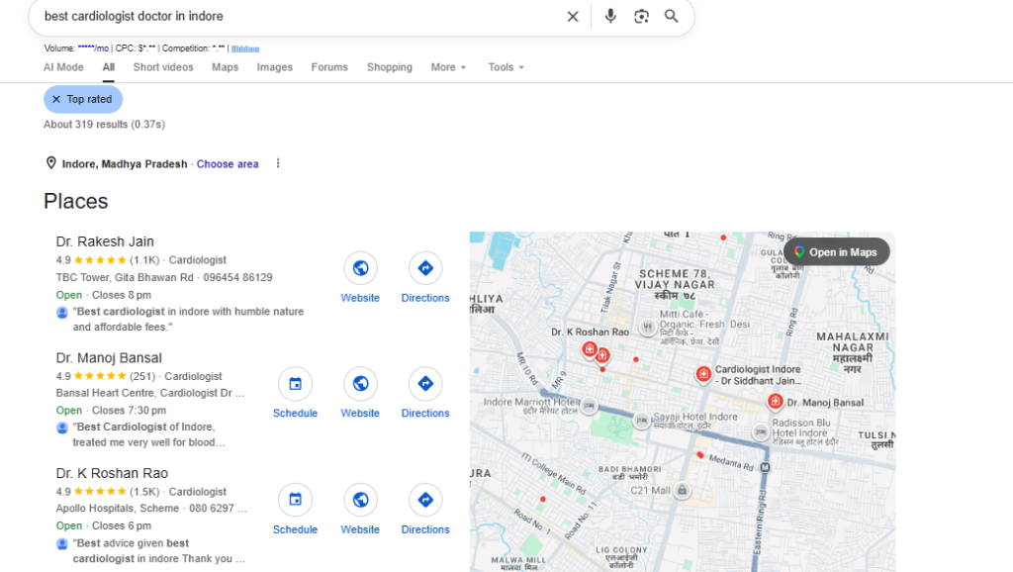The height and width of the screenshot is (572, 1013).
Task: Open Dr. Rakesh Jain listing
Action: coord(105,241)
